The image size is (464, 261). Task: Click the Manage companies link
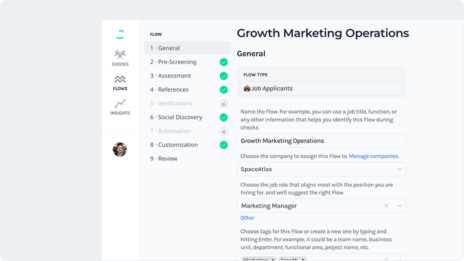pyautogui.click(x=374, y=156)
